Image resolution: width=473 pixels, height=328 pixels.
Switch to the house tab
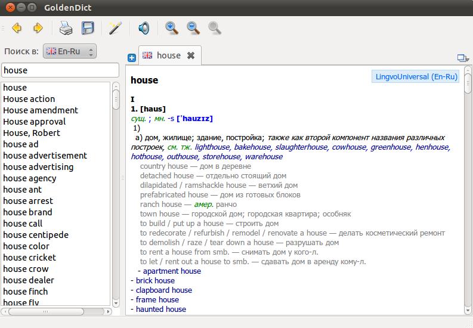click(x=169, y=55)
